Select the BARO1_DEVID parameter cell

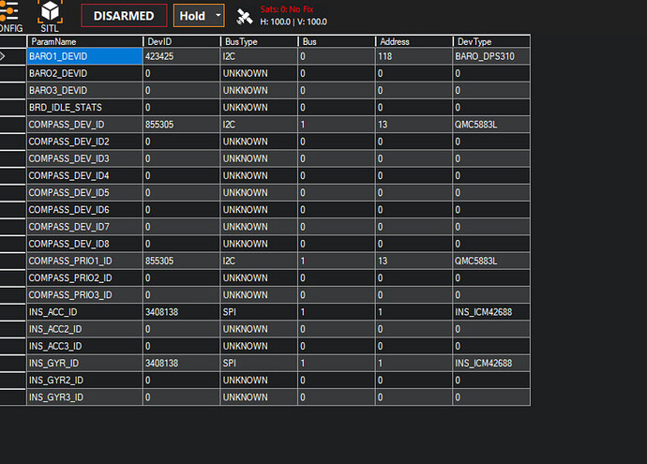click(84, 56)
